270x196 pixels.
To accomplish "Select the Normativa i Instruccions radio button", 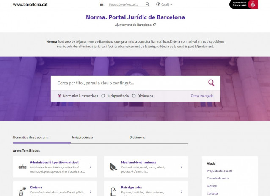I will [x=59, y=96].
